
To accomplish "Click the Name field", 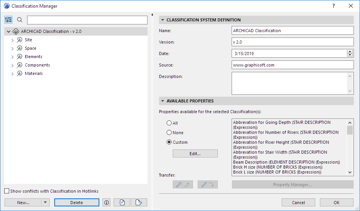I will (292, 31).
